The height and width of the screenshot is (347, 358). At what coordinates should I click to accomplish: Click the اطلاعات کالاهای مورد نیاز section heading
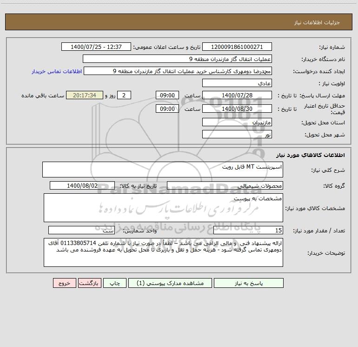(x=311, y=155)
